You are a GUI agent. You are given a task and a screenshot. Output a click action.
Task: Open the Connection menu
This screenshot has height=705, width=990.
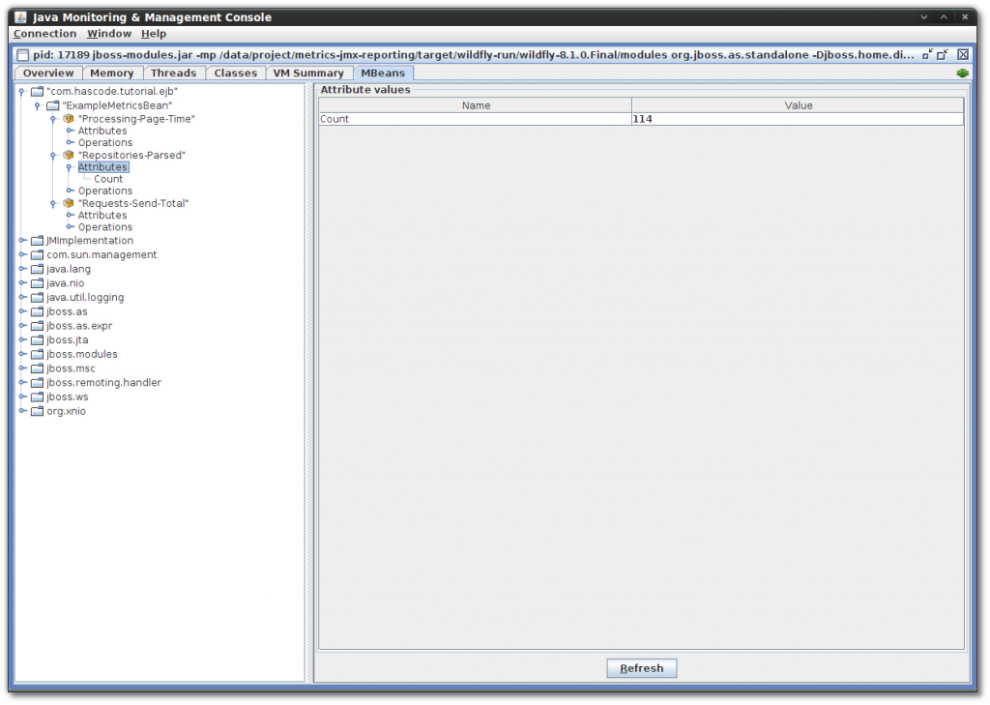pos(44,33)
